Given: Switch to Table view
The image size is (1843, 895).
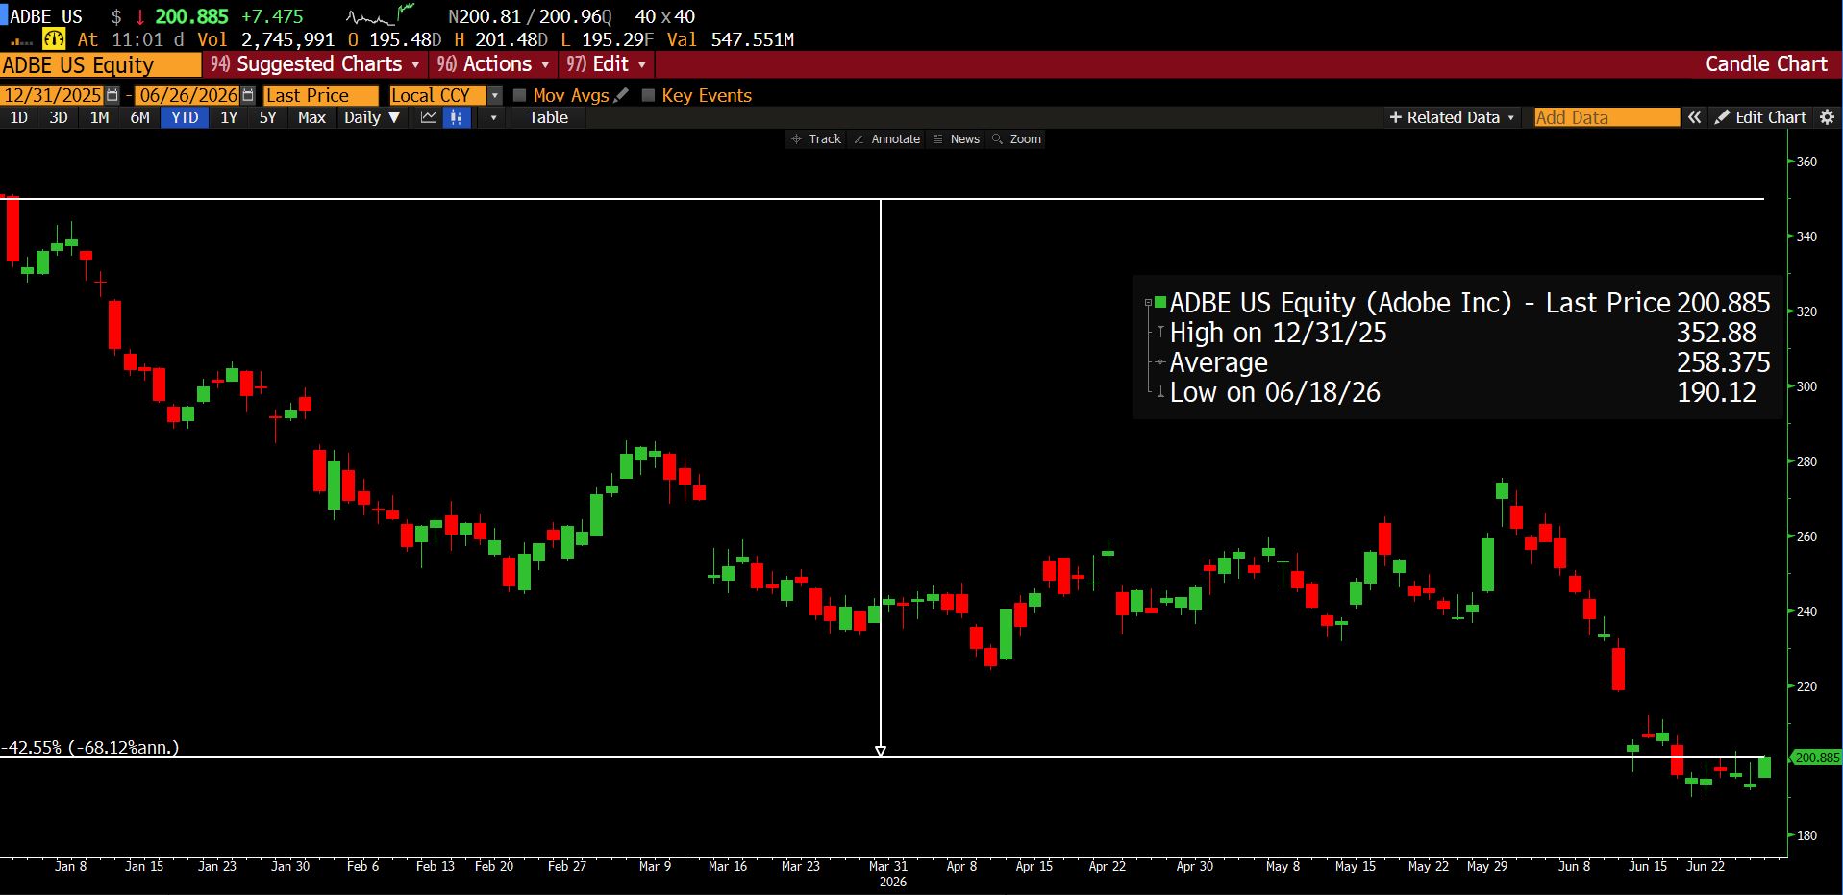Looking at the screenshot, I should [x=548, y=117].
